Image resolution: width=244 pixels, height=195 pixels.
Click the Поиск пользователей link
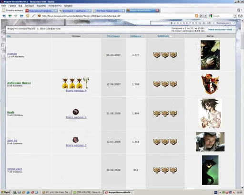pyautogui.click(x=220, y=30)
